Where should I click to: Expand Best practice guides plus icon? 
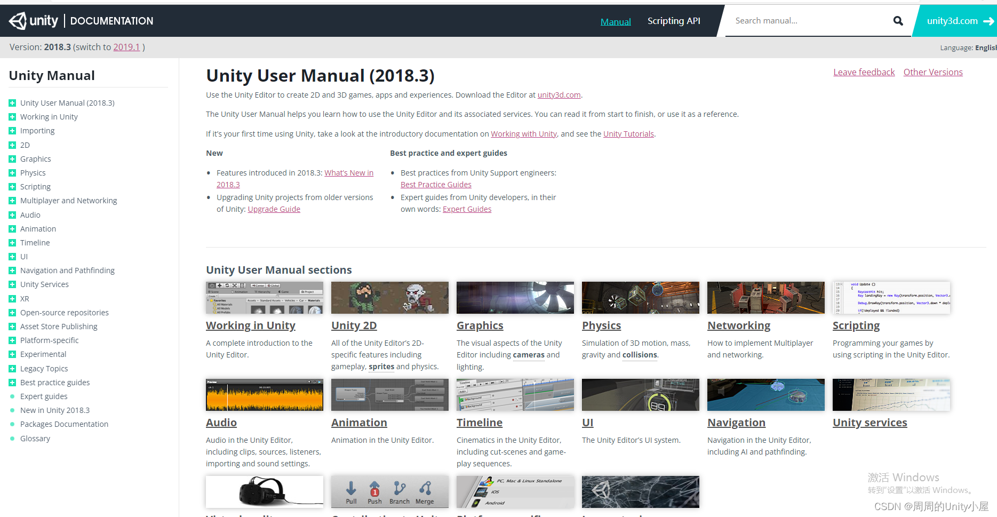(x=12, y=383)
